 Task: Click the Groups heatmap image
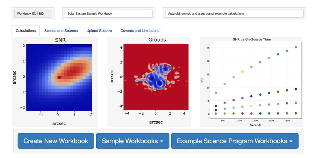tap(156, 77)
